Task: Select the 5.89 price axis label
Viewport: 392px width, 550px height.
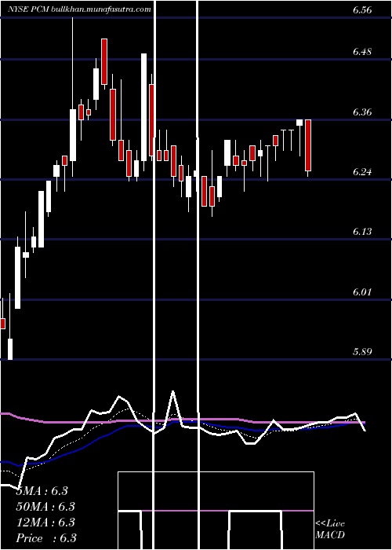Action: point(362,352)
